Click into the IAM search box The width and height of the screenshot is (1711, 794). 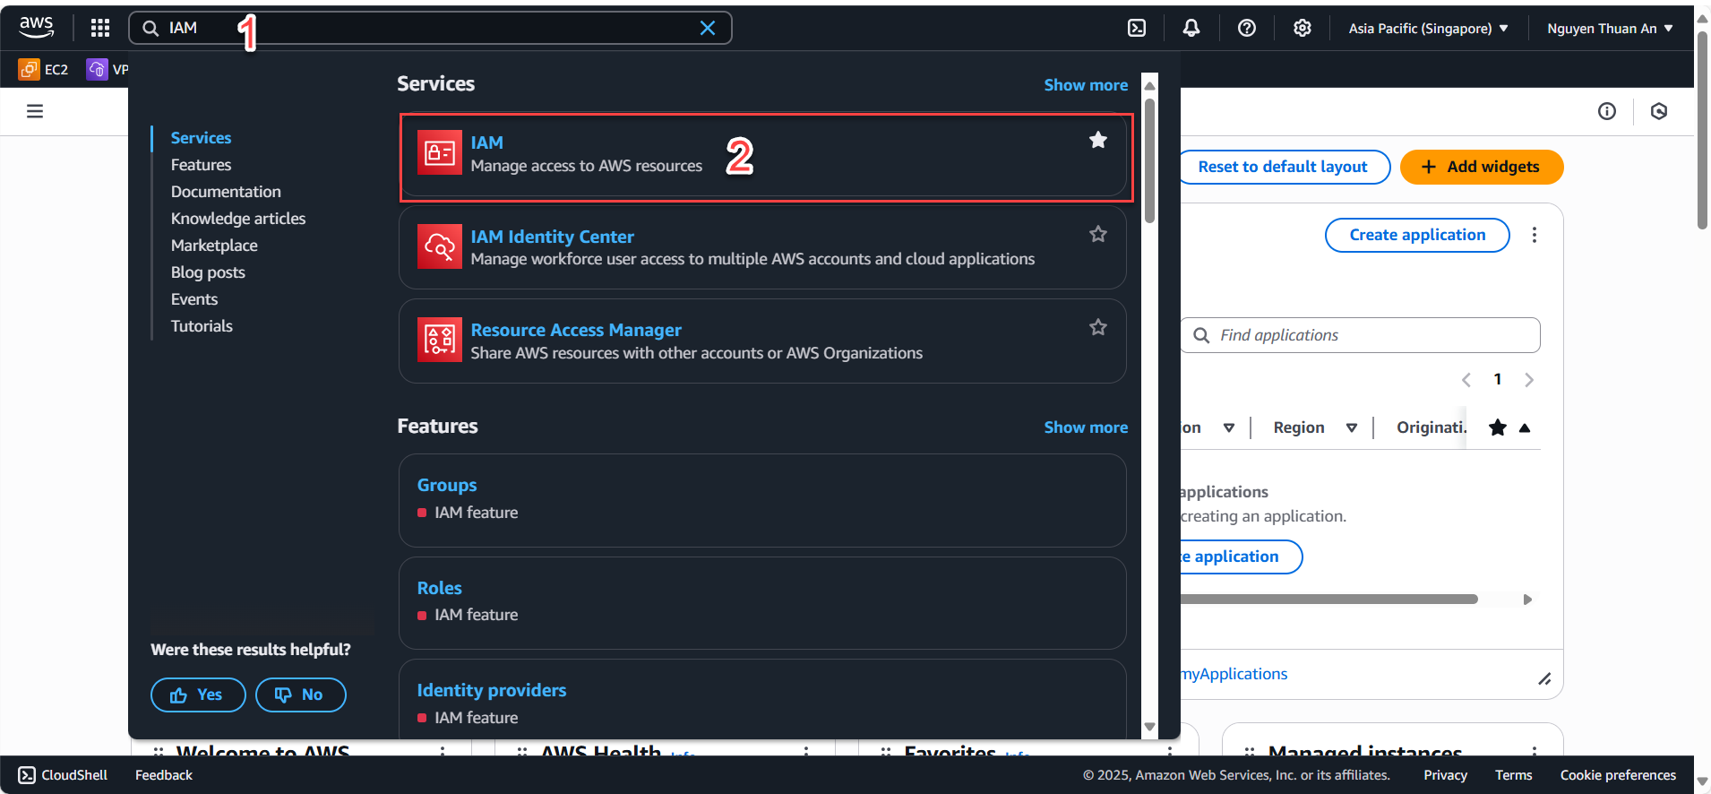[430, 28]
